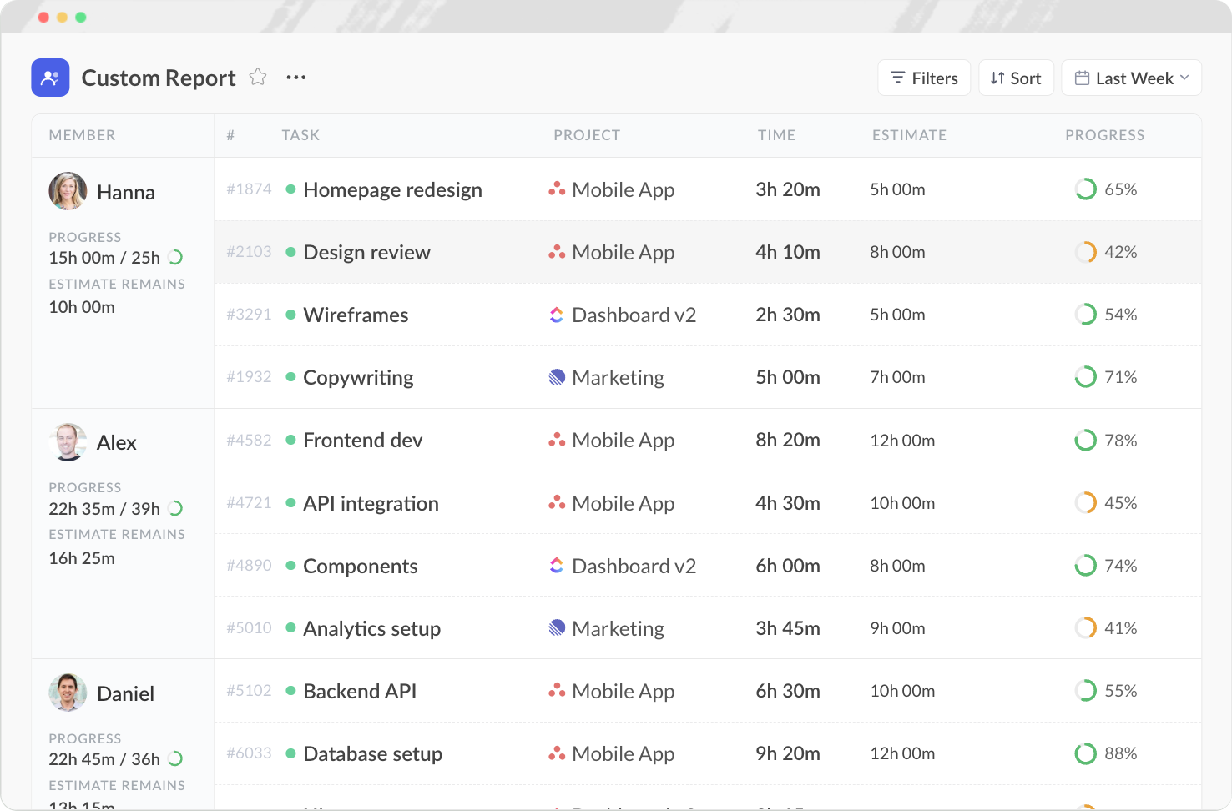
Task: Click the 65% progress ring for Homepage redesign
Action: pyautogui.click(x=1085, y=189)
